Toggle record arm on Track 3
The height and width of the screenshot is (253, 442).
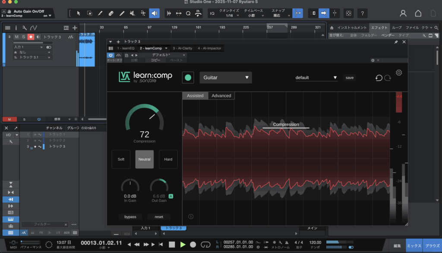pyautogui.click(x=31, y=37)
